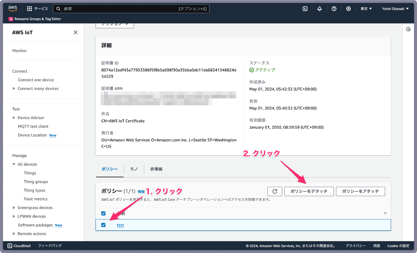Click the CloudShell icon in footer
417x253 pixels.
point(10,246)
